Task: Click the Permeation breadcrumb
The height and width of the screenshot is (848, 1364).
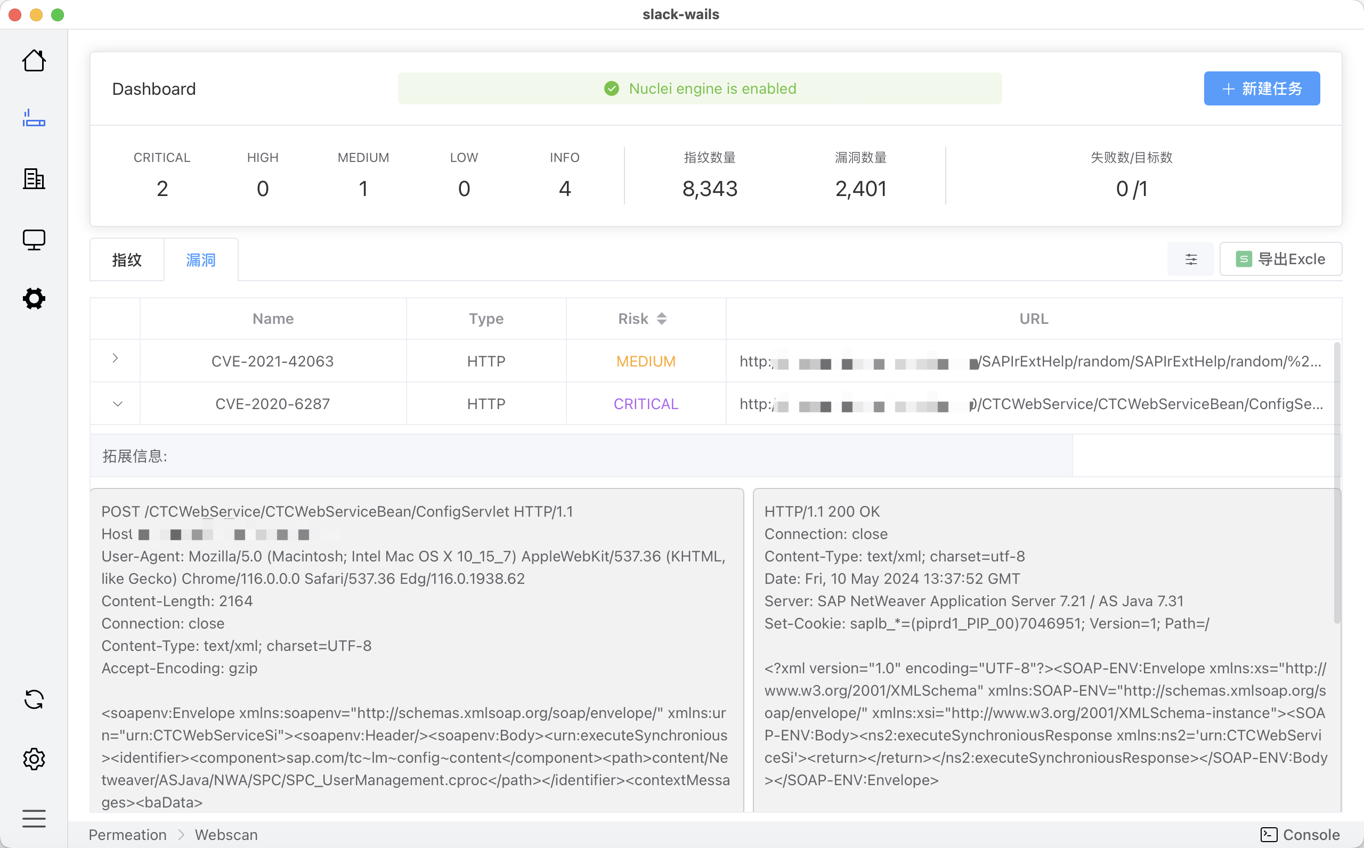Action: [x=127, y=835]
